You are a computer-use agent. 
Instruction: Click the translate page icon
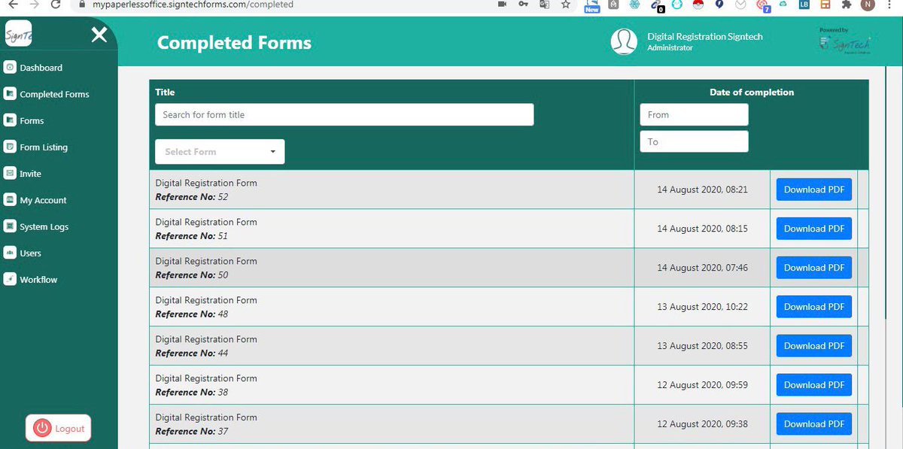(544, 5)
